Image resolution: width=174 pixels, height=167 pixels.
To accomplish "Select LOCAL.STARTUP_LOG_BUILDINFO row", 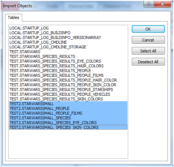I will (68, 33).
